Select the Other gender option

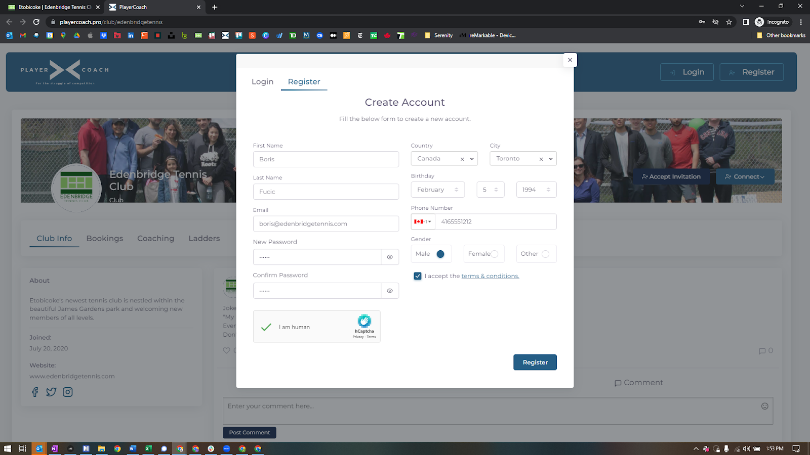tap(545, 254)
